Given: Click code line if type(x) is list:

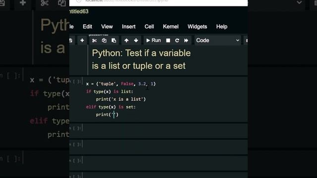Looking at the screenshot, I should (x=109, y=91).
